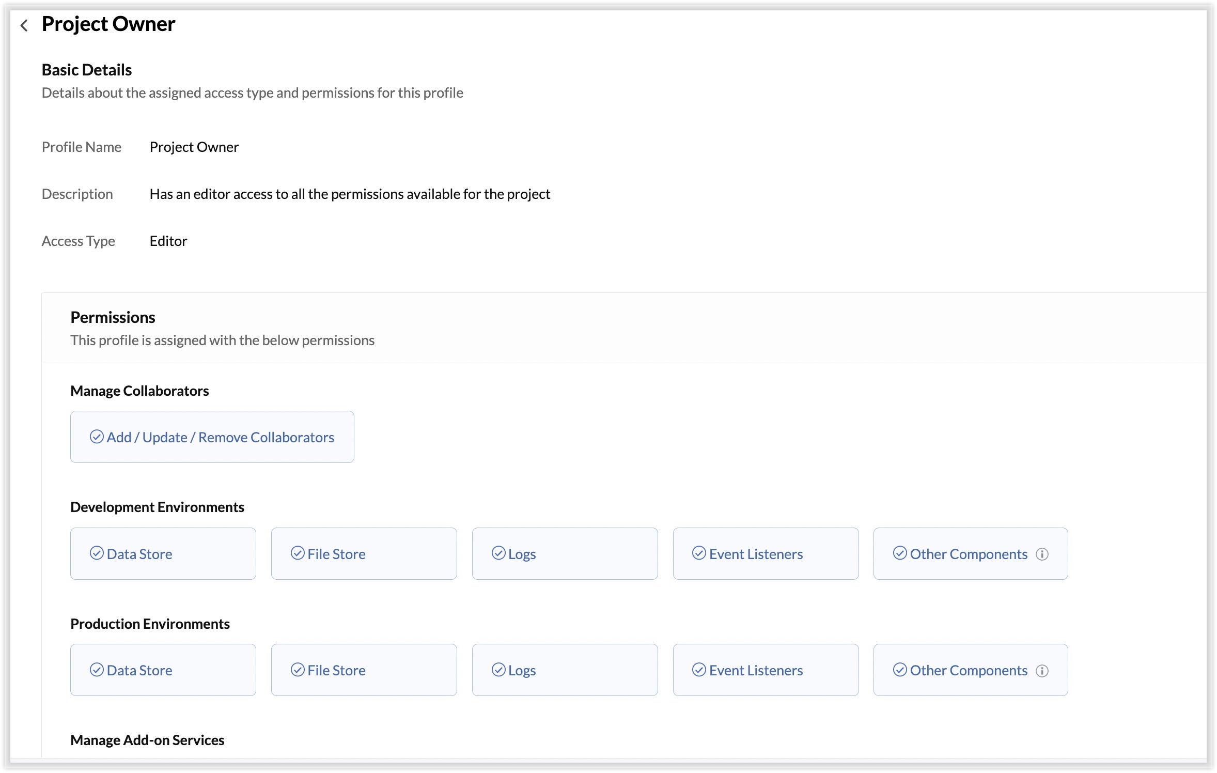Click the Manage Collaborators section heading

(x=139, y=391)
